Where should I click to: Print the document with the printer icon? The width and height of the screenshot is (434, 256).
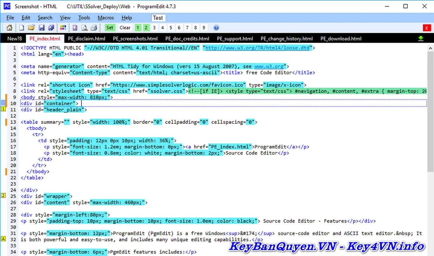(x=94, y=28)
